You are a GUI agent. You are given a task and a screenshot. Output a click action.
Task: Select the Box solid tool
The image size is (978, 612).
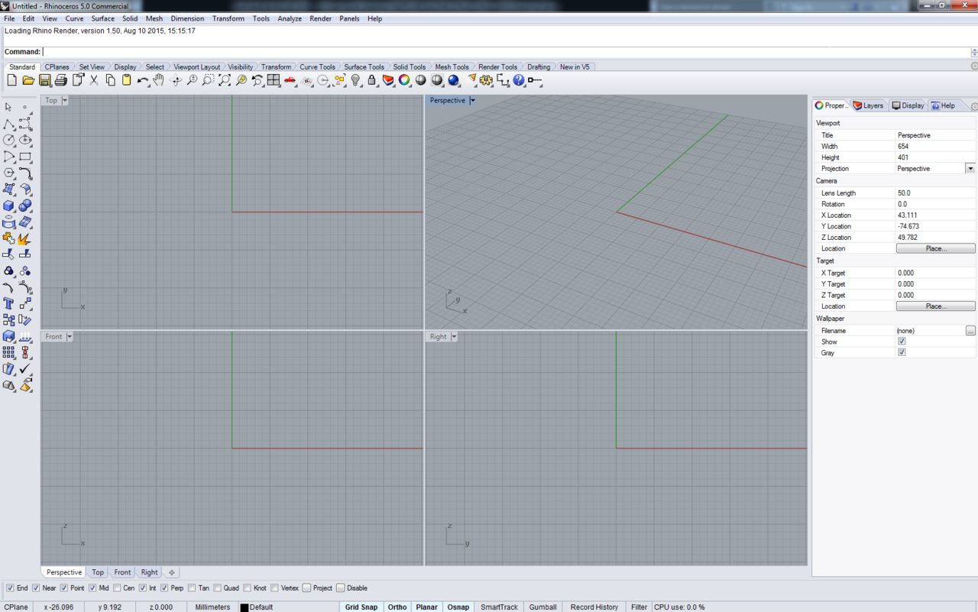9,206
